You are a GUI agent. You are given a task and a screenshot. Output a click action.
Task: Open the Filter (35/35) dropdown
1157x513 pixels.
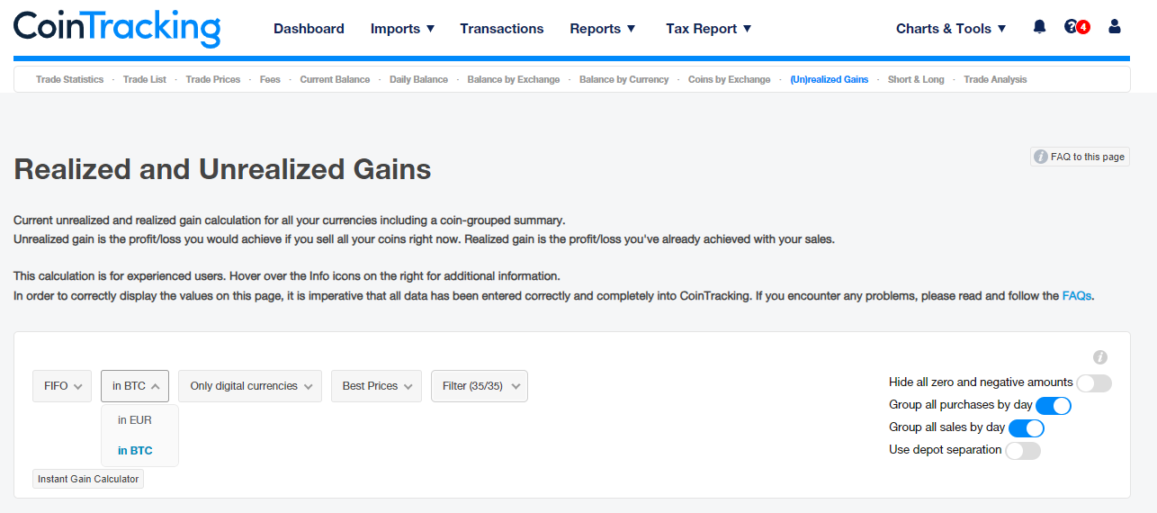tap(480, 386)
